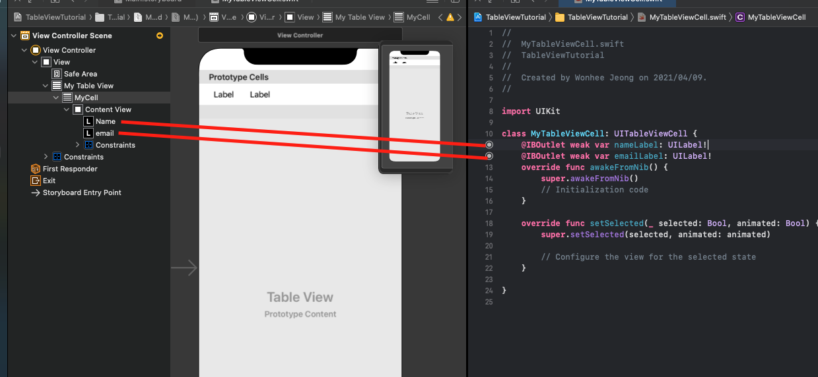Click the purple class icon in right jump bar

[739, 17]
